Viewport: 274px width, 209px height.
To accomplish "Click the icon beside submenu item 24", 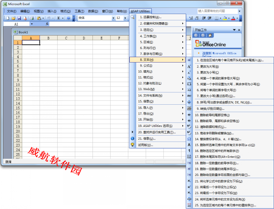I will pyautogui.click(x=189, y=199).
